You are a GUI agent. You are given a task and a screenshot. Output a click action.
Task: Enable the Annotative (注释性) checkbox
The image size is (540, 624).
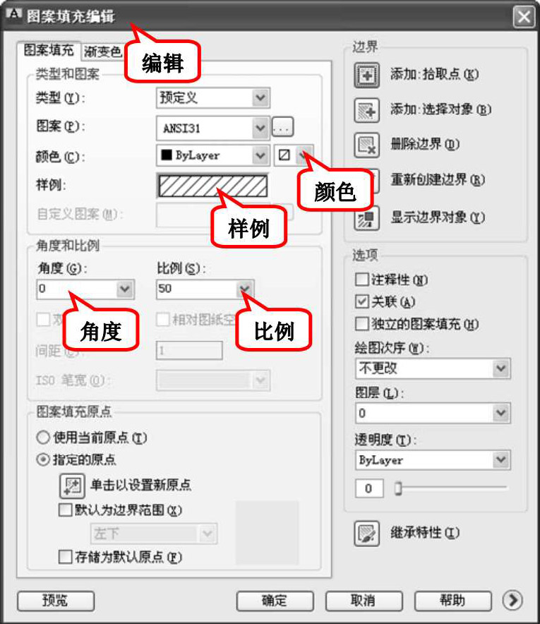tap(361, 280)
